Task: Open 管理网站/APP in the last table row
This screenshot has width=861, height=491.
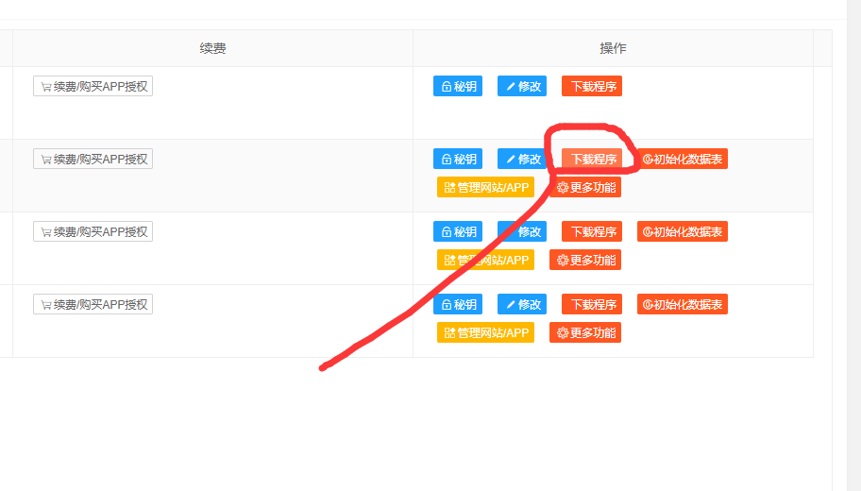Action: 485,332
